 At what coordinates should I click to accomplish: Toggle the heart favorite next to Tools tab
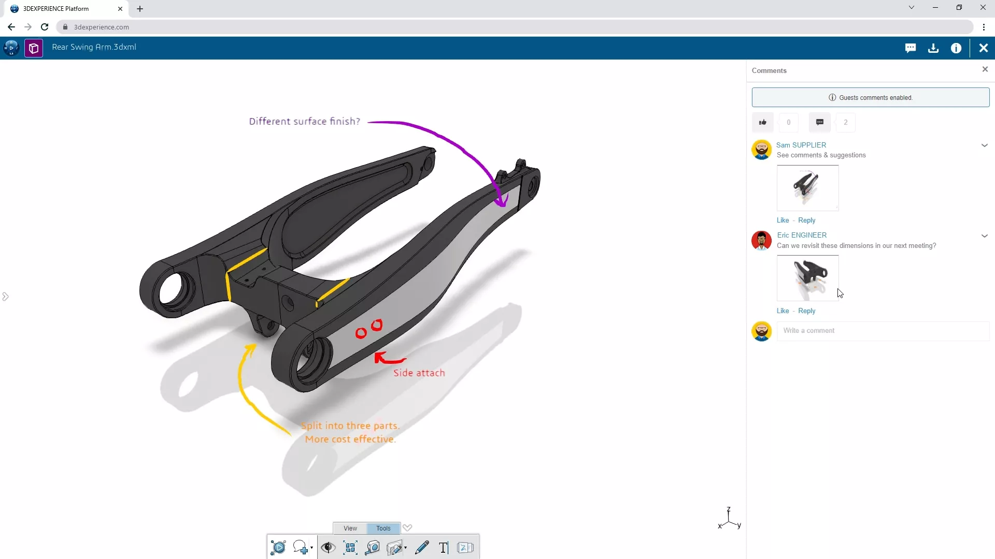click(408, 527)
